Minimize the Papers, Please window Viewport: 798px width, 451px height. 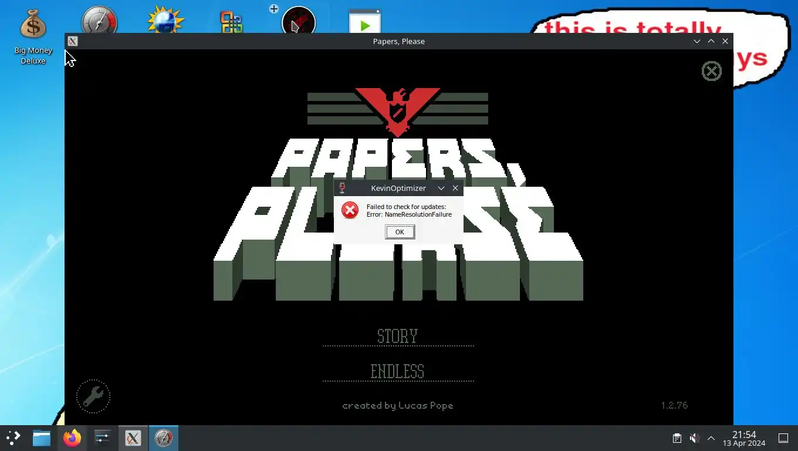pos(697,41)
